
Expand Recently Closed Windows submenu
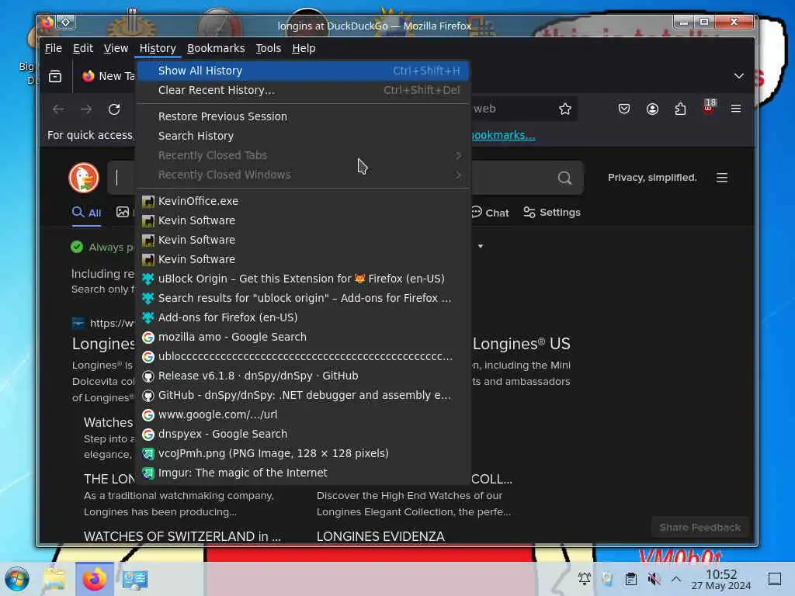coord(303,175)
